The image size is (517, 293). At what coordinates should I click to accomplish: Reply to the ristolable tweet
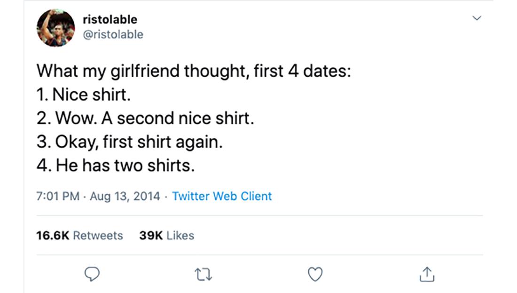(x=92, y=274)
